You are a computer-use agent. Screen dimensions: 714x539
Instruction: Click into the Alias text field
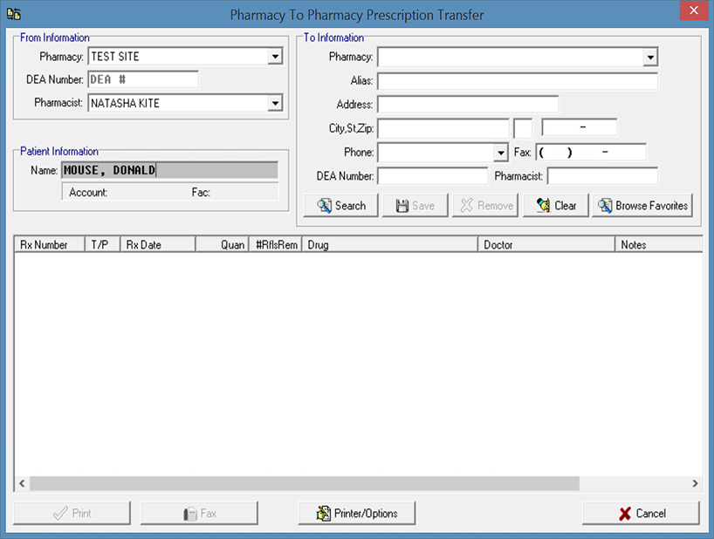click(517, 81)
